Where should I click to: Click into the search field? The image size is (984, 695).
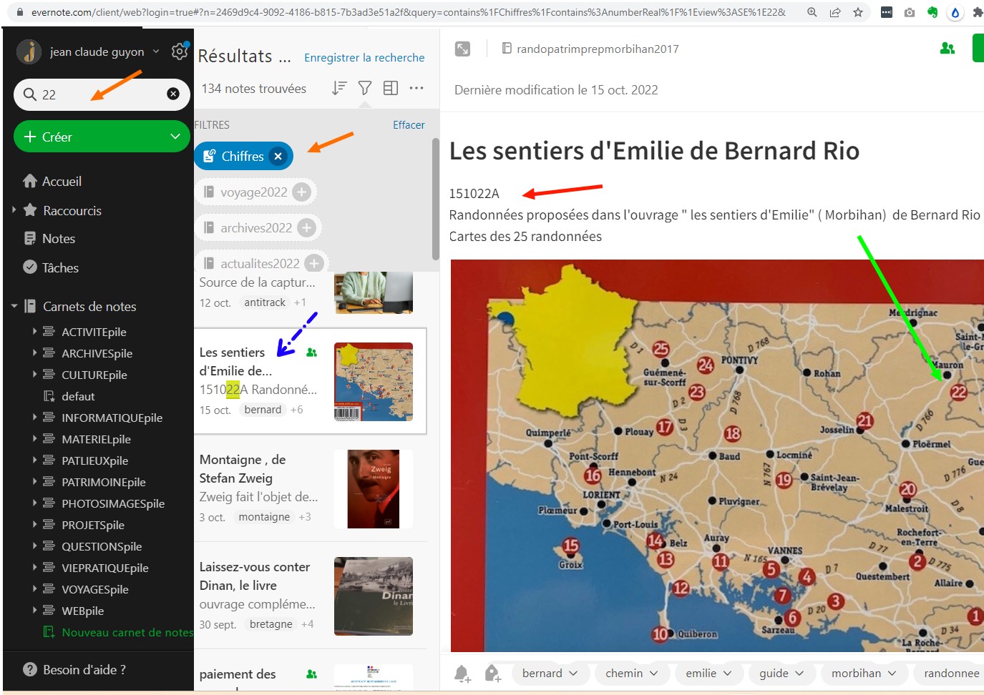click(102, 94)
